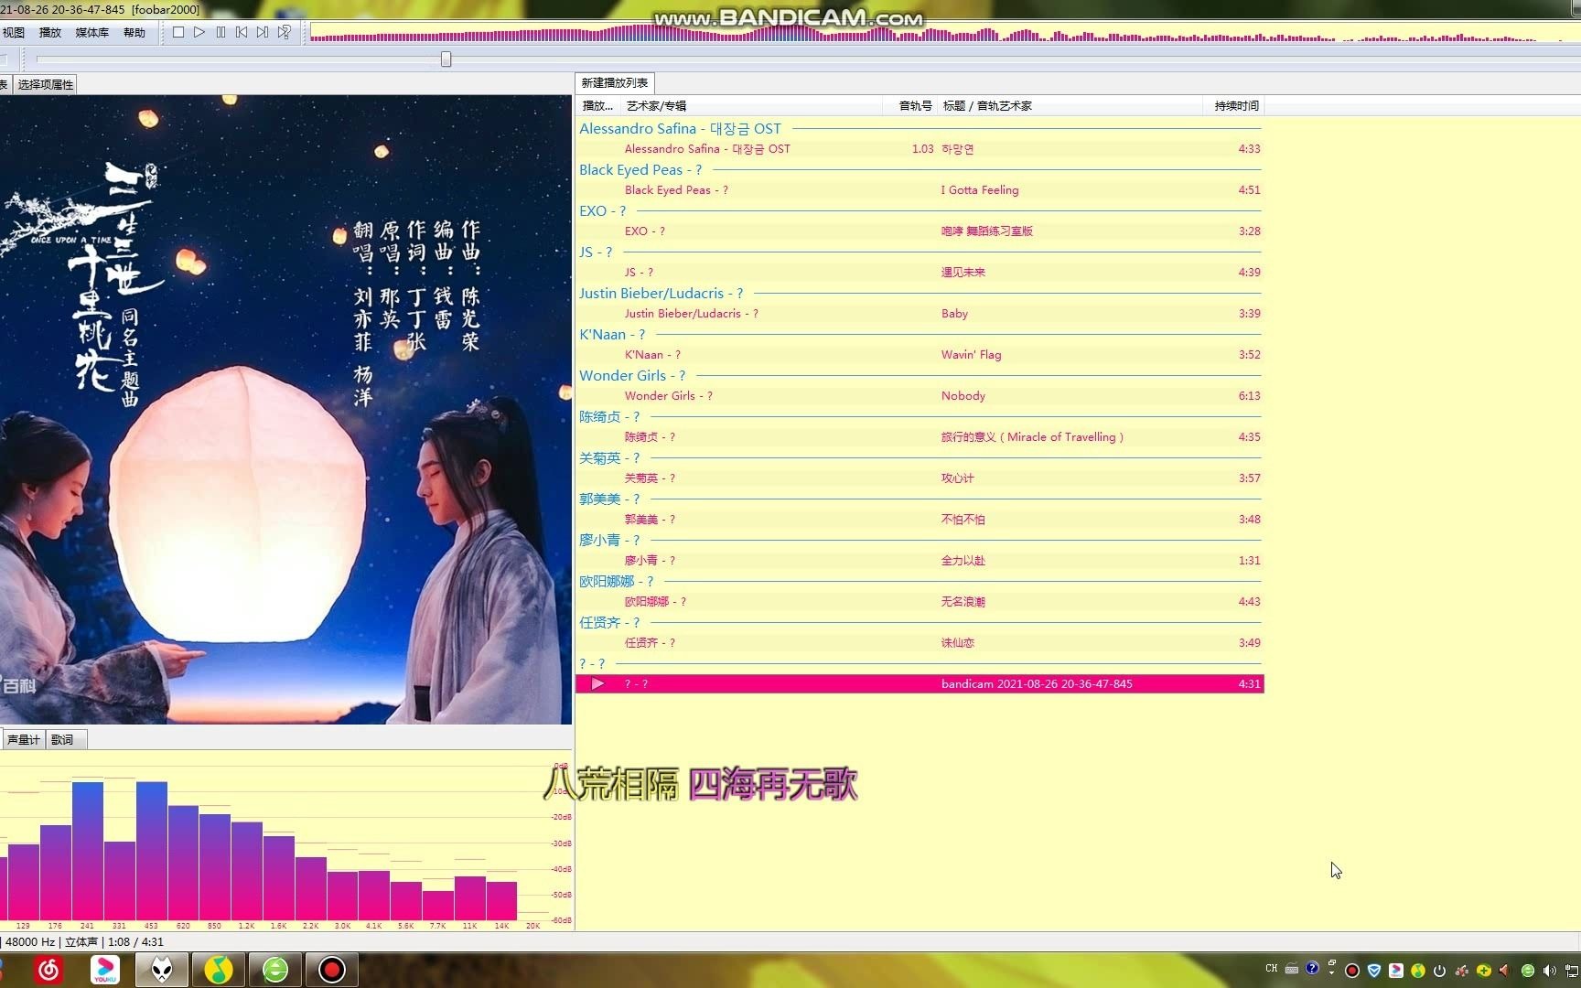The image size is (1581, 988).
Task: Open NetEase Cloud Music from taskbar
Action: click(x=48, y=970)
